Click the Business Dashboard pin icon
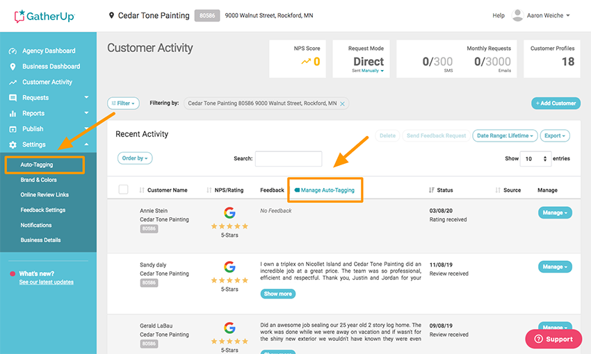The width and height of the screenshot is (591, 354). pyautogui.click(x=13, y=67)
